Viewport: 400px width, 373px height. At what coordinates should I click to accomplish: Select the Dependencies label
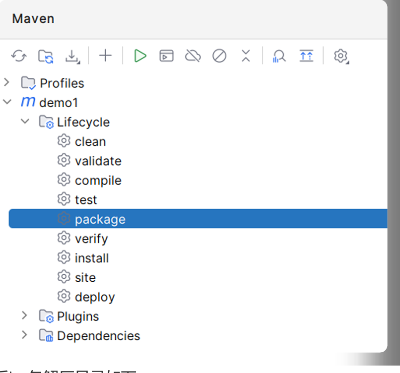click(x=98, y=336)
